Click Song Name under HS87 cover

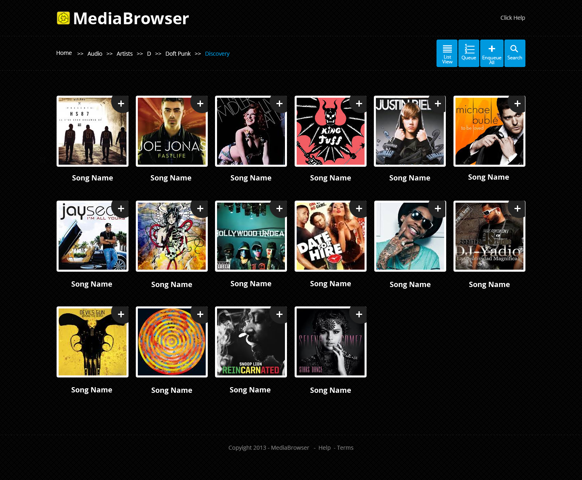93,178
